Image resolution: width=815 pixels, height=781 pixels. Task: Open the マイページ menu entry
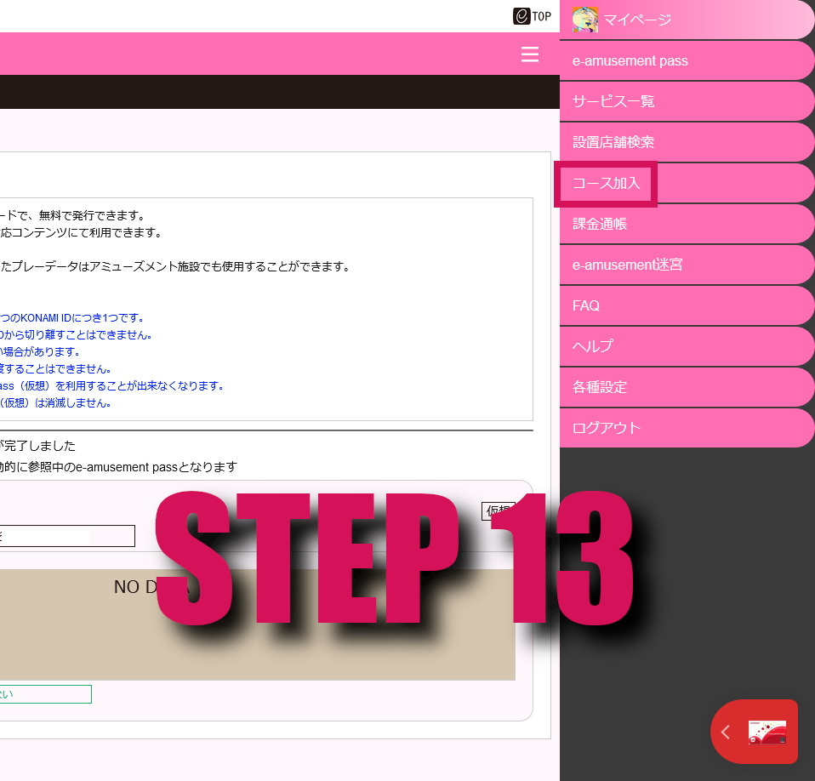point(638,20)
